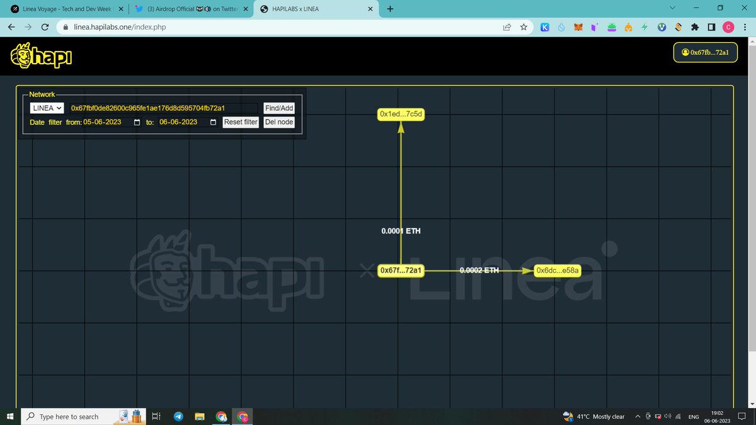Close the HAPILABS x LINEA tab

coord(370,9)
